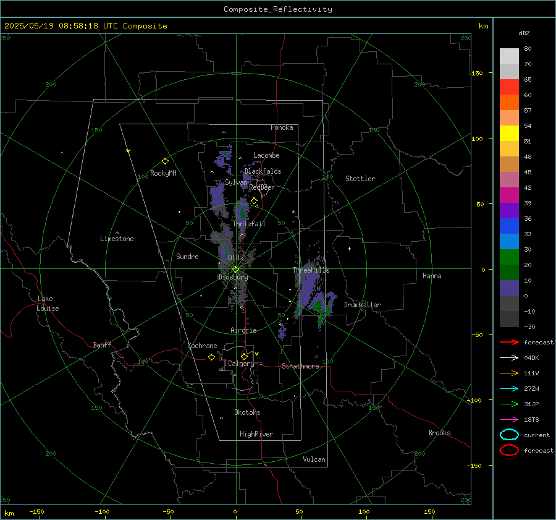Click the Brooks label

point(439,433)
